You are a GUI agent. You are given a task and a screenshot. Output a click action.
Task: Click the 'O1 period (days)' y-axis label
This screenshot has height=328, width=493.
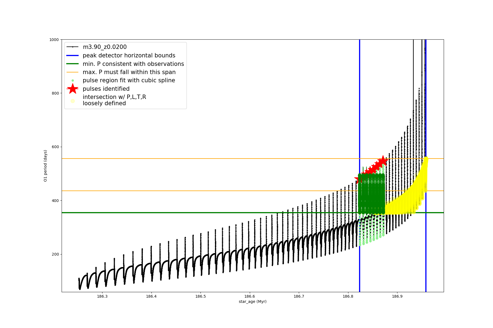coord(45,166)
